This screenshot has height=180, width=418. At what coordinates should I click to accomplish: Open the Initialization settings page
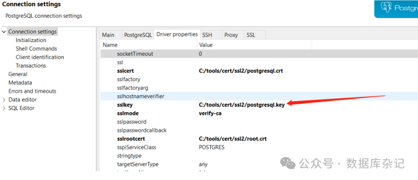click(x=31, y=40)
